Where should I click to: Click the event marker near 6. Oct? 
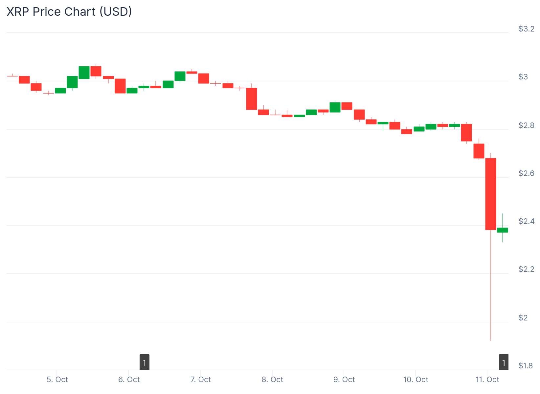[x=145, y=362]
